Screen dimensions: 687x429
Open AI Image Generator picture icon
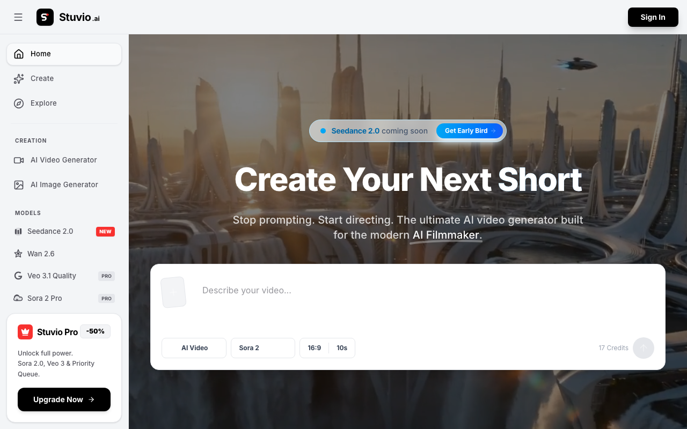click(x=19, y=184)
